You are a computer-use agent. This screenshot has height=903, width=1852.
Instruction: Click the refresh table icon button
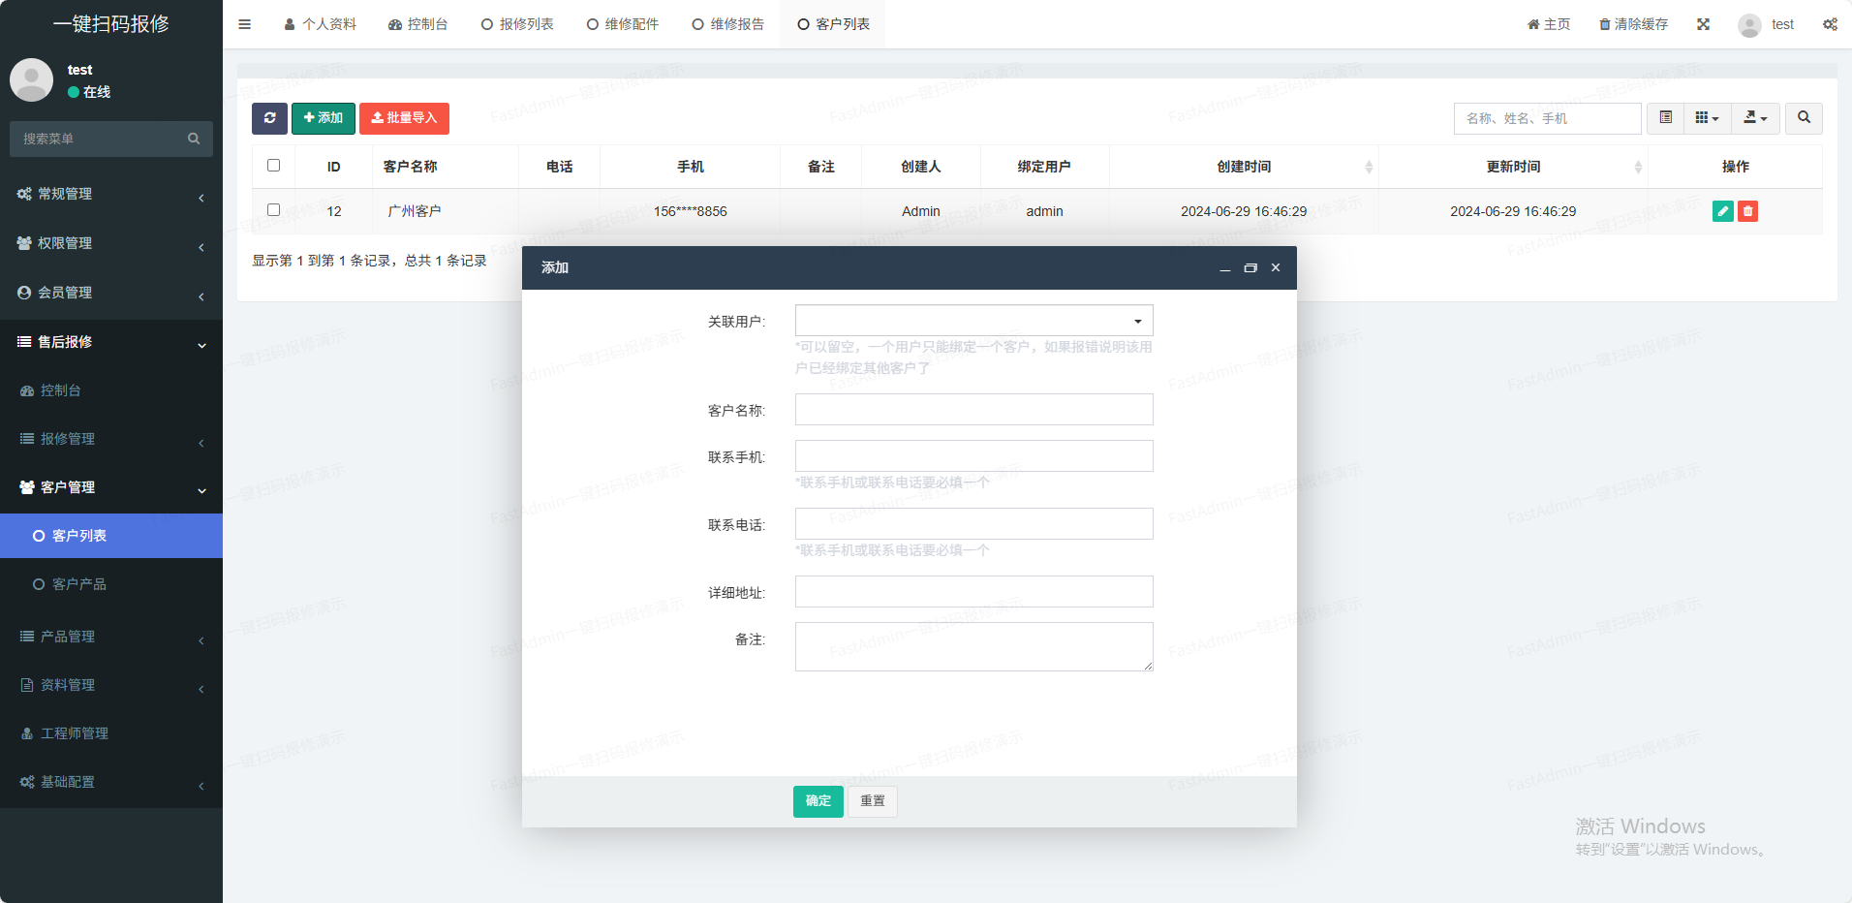pyautogui.click(x=269, y=118)
